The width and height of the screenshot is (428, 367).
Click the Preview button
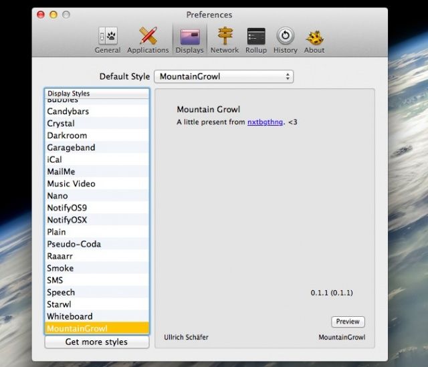coord(347,322)
